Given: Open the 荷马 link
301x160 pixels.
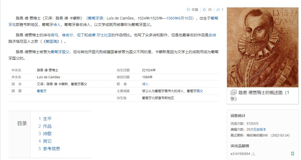Looking at the screenshot, I should (x=55, y=35).
